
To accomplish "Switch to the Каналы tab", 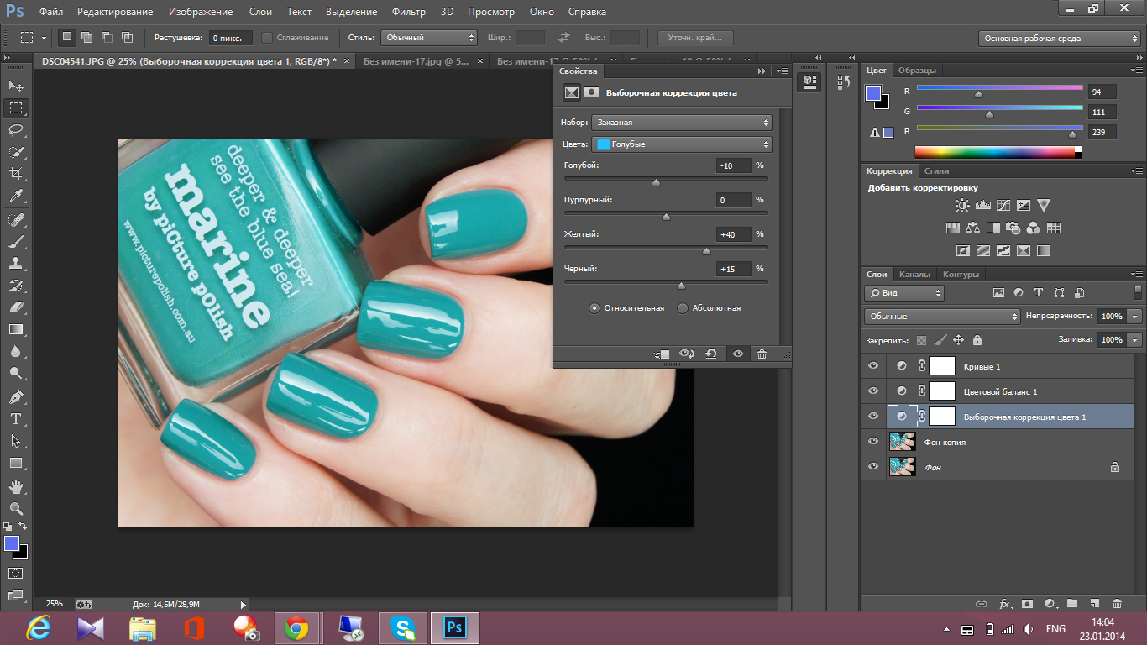I will click(x=914, y=275).
